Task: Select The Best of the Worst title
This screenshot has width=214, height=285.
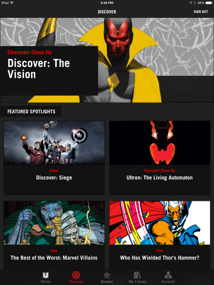Action: 54,258
